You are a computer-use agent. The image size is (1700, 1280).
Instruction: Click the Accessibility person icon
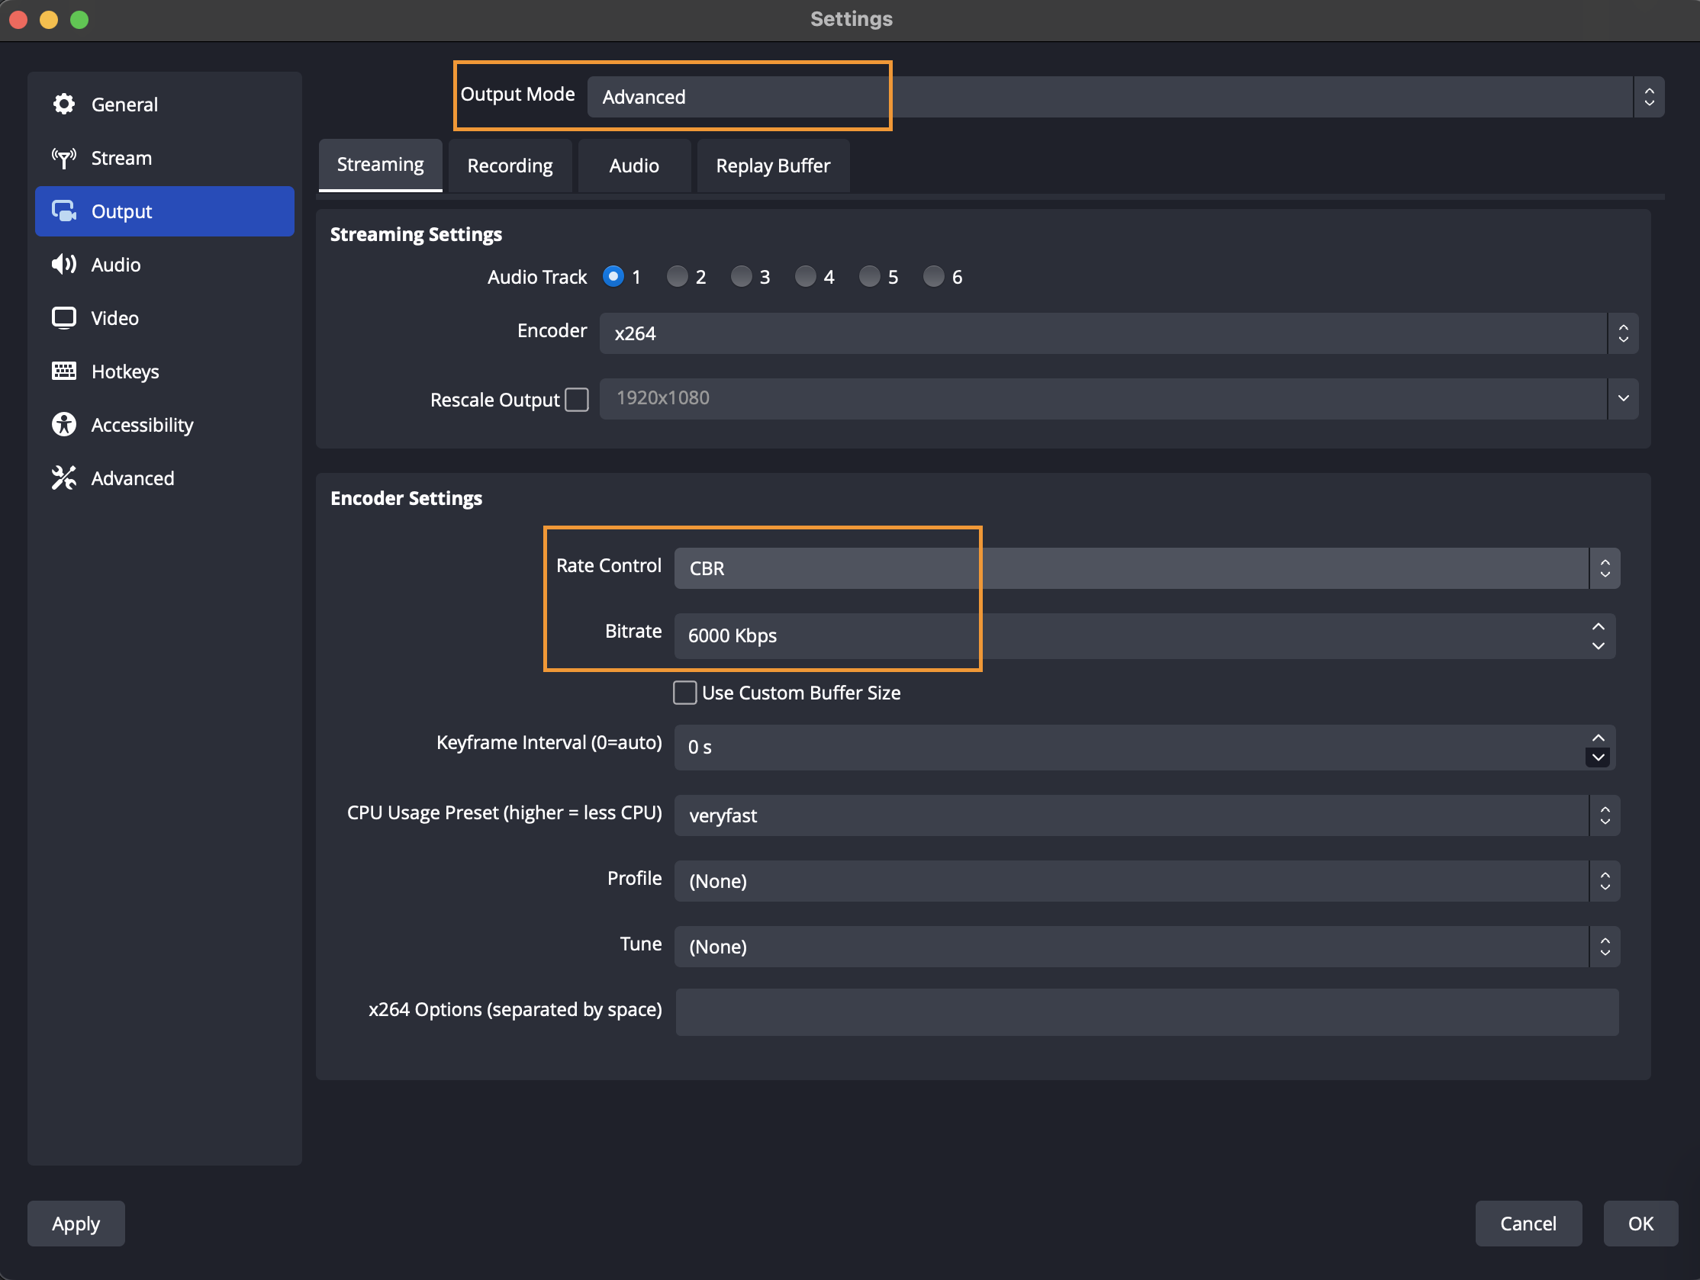64,424
